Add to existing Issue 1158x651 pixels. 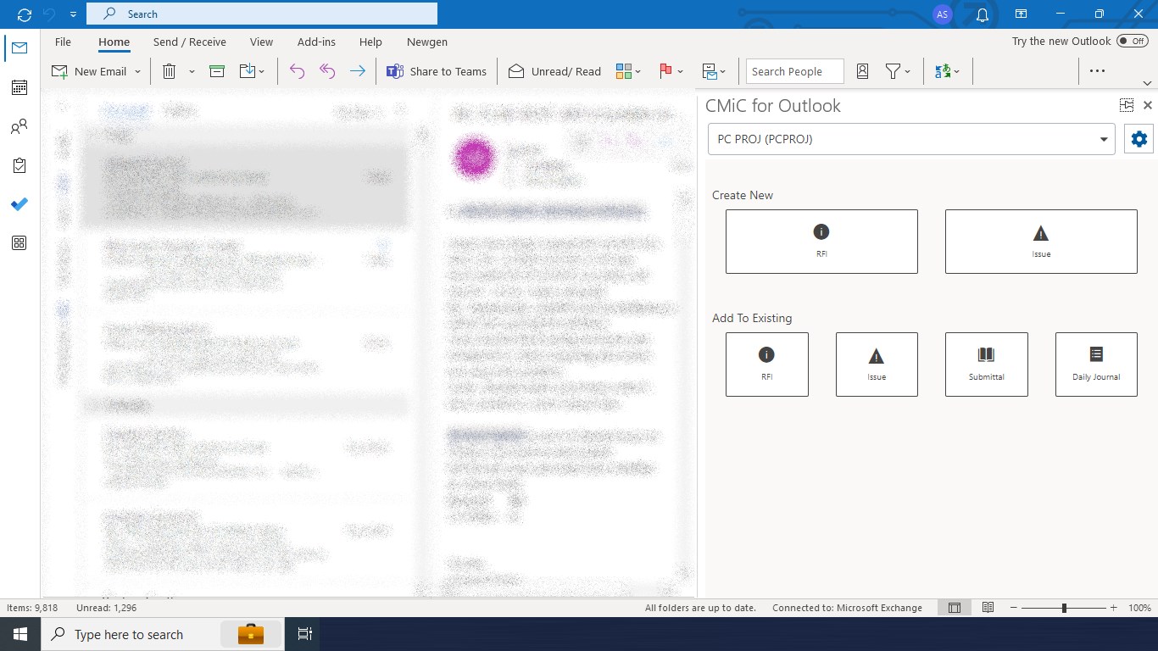(877, 364)
